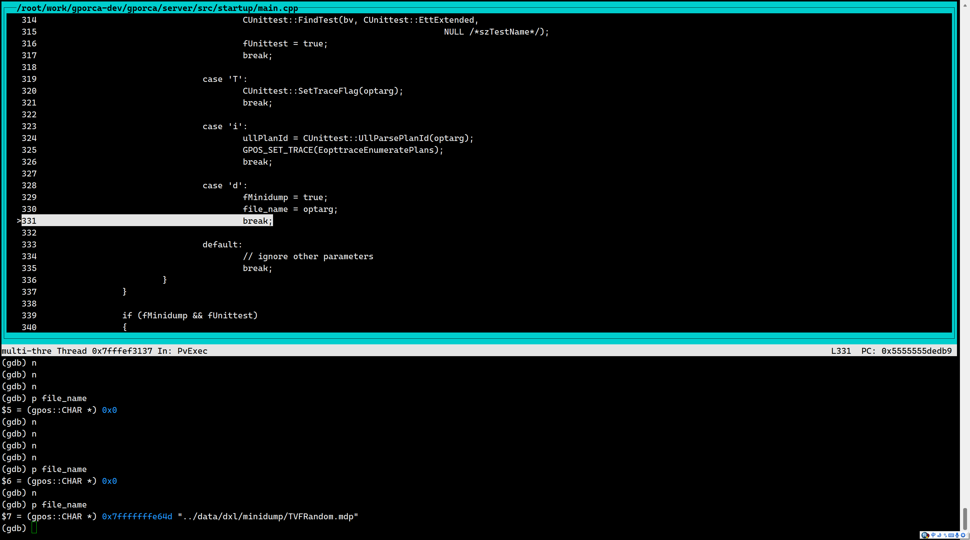Click line 316 'fUnittest = true;'
The image size is (970, 540).
(x=285, y=44)
